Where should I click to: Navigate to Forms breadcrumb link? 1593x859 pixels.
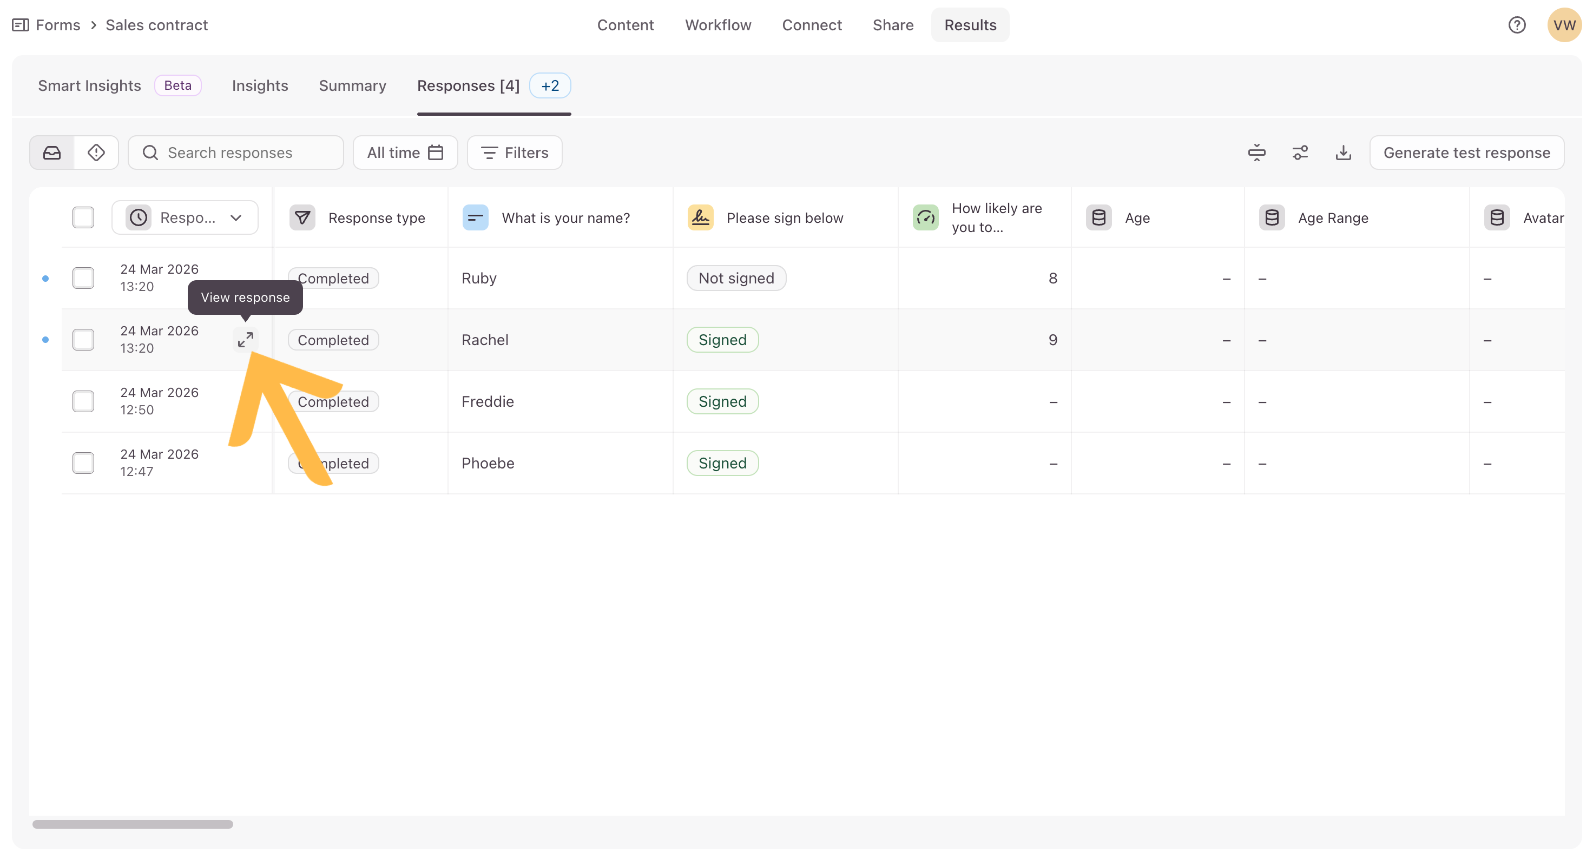(57, 25)
